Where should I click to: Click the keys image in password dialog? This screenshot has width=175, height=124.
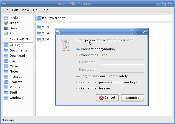pyautogui.click(x=65, y=45)
